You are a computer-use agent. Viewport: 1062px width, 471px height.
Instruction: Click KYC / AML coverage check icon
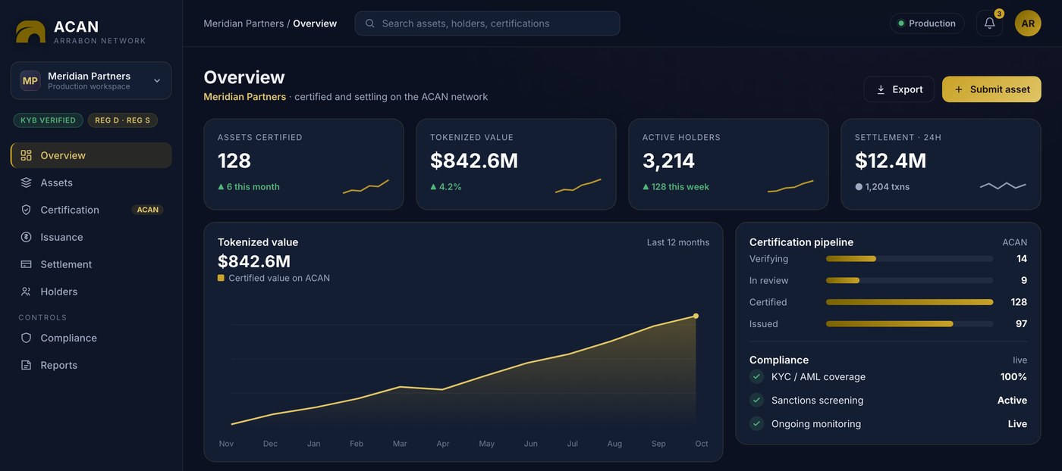[756, 376]
